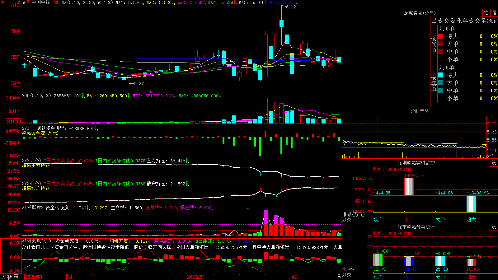Click the 散户 32.09 bar in 分类统计
Screen dimensions: 498x280
click(x=378, y=260)
